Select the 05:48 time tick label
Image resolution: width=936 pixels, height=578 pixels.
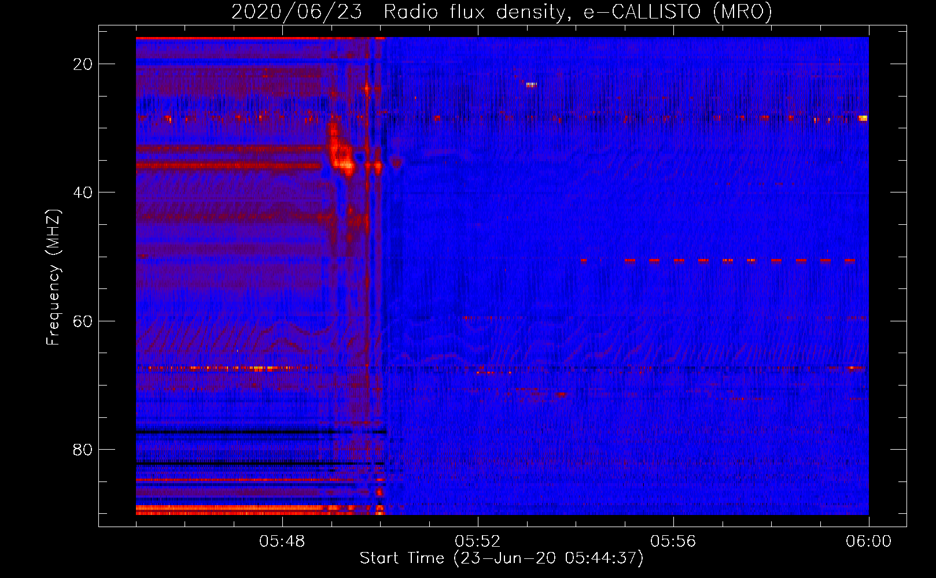pos(282,542)
